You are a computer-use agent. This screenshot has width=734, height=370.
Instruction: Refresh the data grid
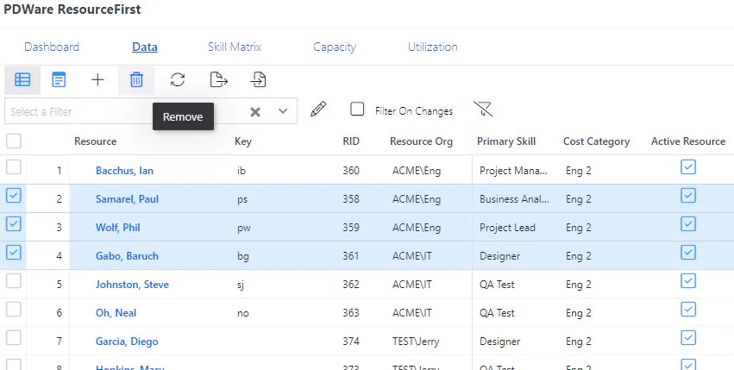178,80
